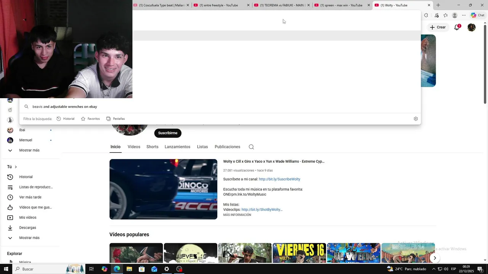Click the Crear button on YouTube
The image size is (488, 274).
(437, 27)
